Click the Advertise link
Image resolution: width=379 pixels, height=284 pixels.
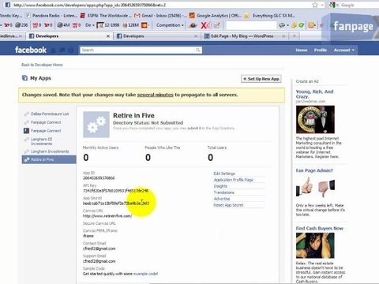(222, 199)
